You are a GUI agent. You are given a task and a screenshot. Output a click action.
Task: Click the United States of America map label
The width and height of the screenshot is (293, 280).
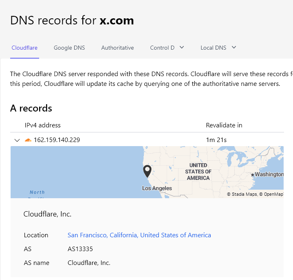[x=198, y=172]
